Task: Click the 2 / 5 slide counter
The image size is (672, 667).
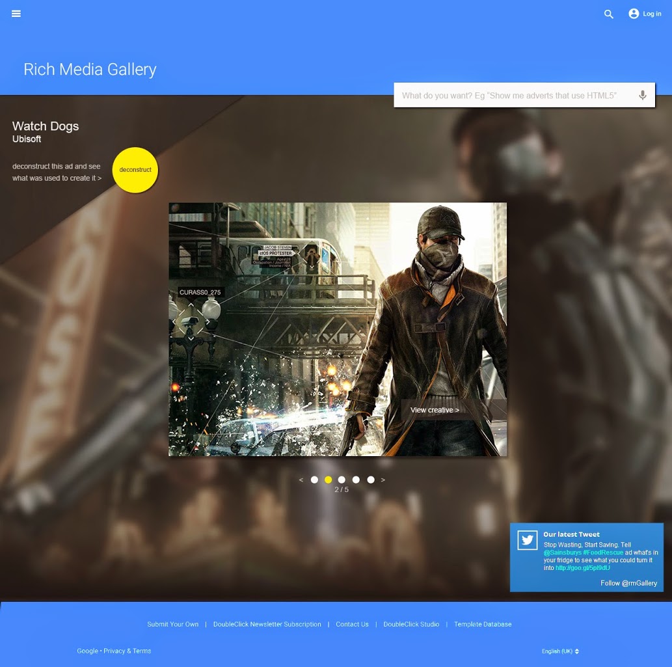Action: (x=342, y=489)
